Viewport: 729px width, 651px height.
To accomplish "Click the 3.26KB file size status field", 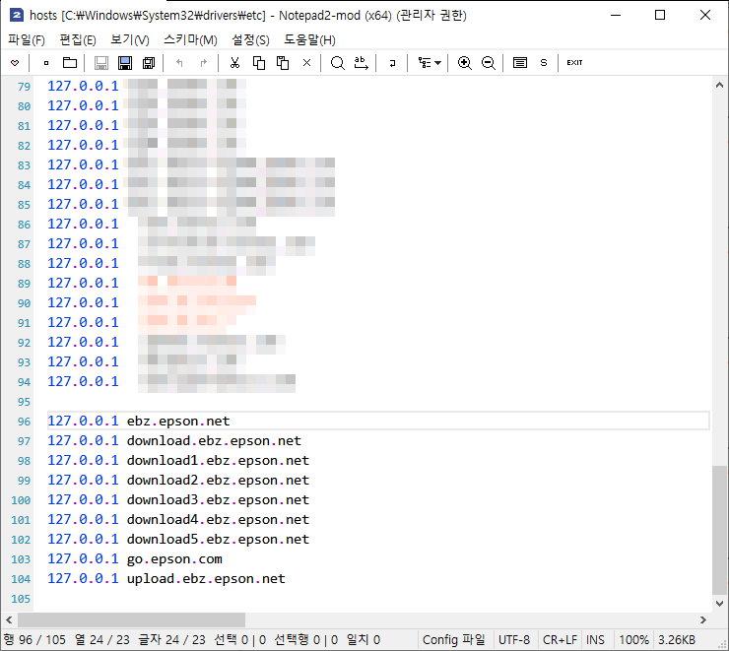I will (677, 640).
